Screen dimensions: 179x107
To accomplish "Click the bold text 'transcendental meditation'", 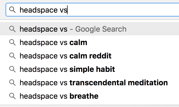I will pyautogui.click(x=119, y=83).
